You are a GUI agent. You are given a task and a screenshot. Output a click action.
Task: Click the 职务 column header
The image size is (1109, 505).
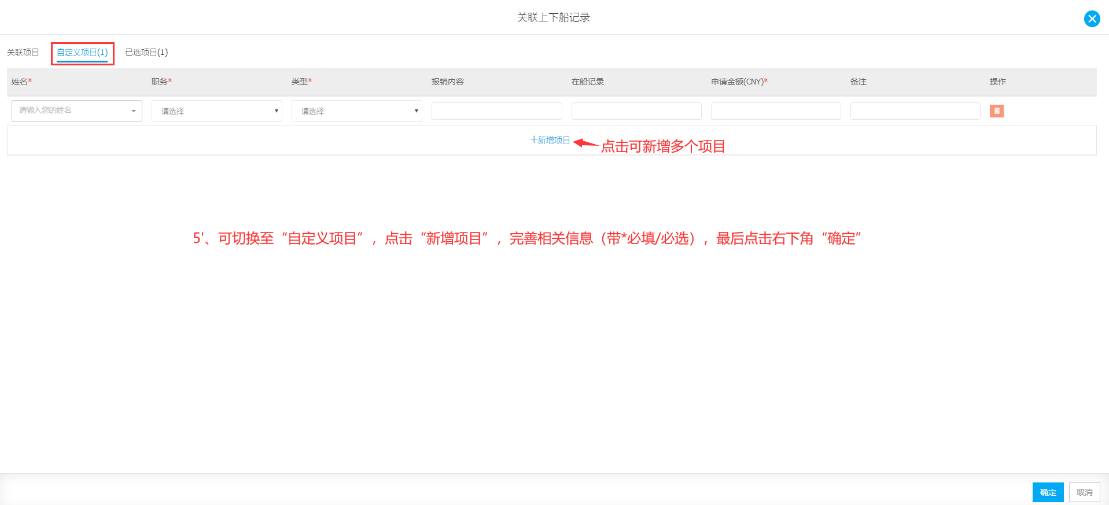click(x=161, y=82)
